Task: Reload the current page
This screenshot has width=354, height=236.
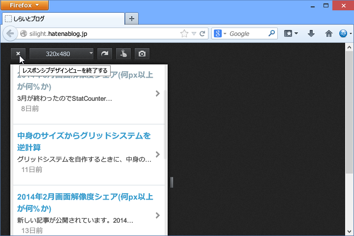Action: pos(202,33)
